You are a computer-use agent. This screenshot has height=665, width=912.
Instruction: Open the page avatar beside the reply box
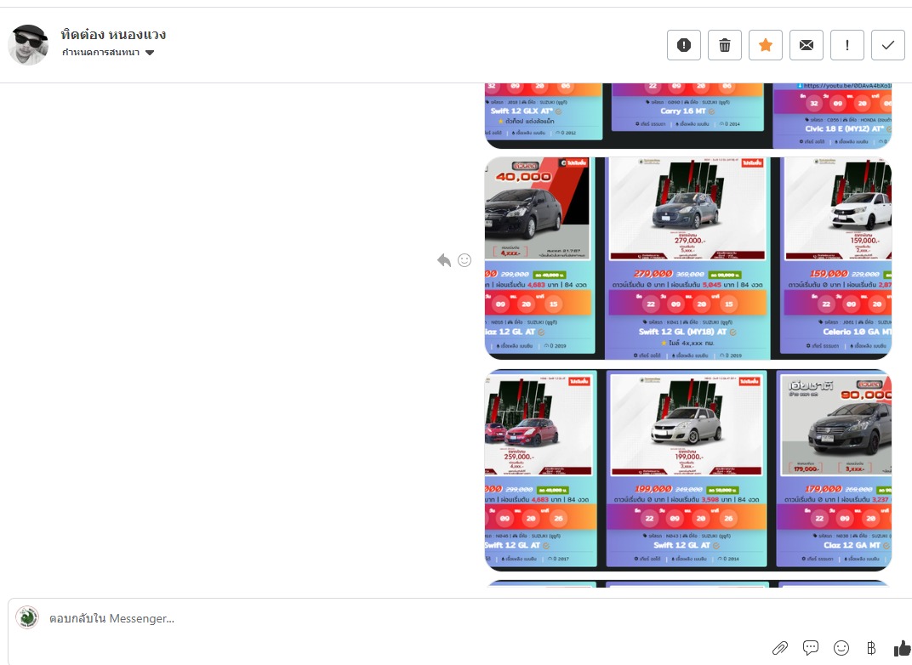tap(27, 617)
